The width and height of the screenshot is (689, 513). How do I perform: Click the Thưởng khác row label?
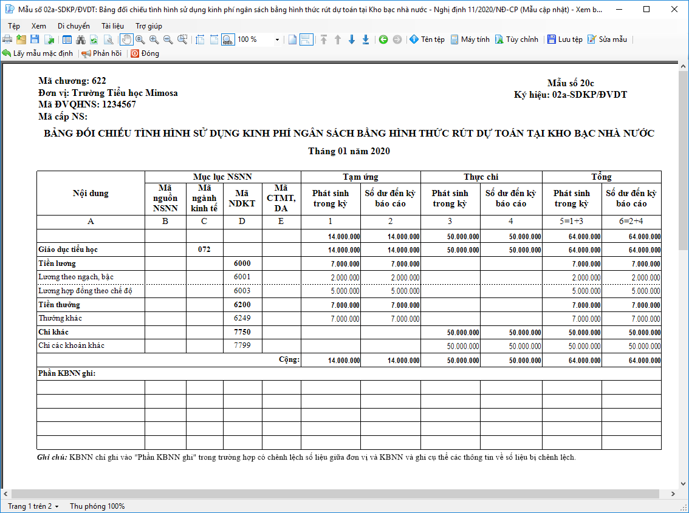60,318
